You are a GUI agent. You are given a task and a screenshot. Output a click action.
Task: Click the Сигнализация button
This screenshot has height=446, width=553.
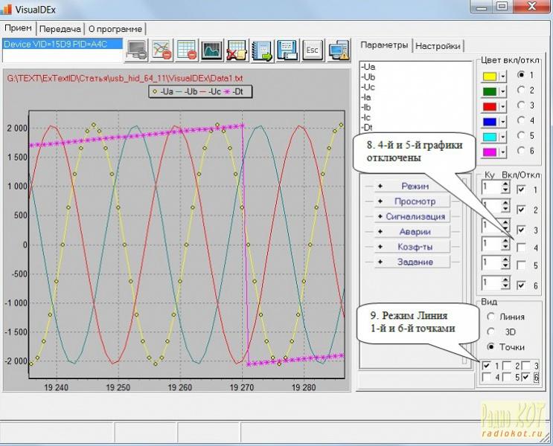(415, 216)
